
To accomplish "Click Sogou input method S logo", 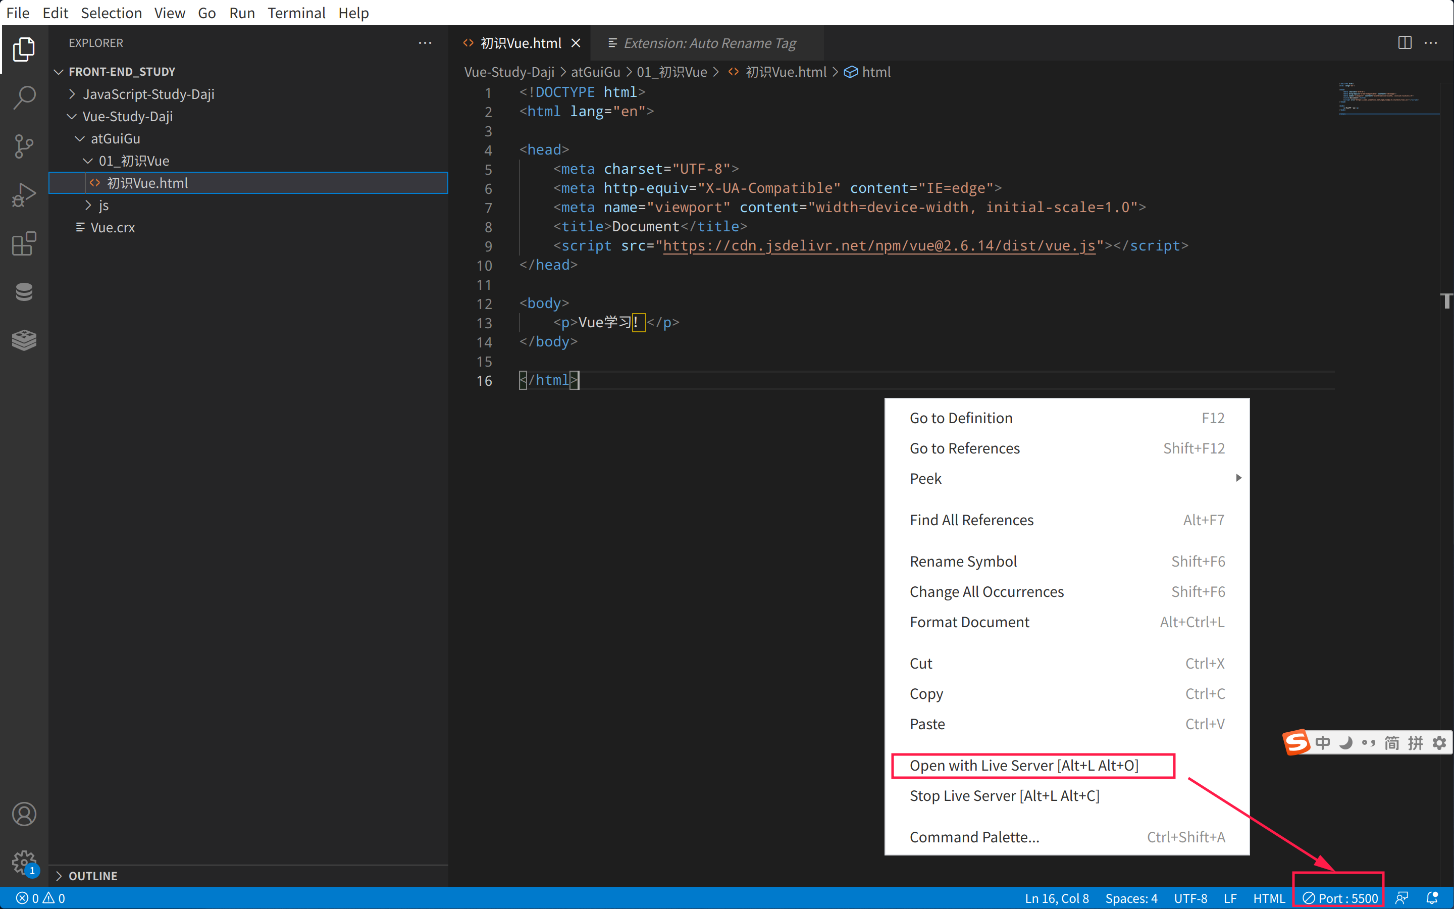I will [1296, 742].
